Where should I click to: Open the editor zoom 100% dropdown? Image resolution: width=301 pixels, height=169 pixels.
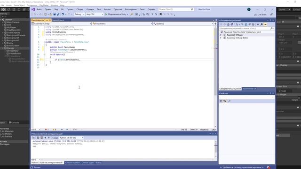click(x=36, y=130)
